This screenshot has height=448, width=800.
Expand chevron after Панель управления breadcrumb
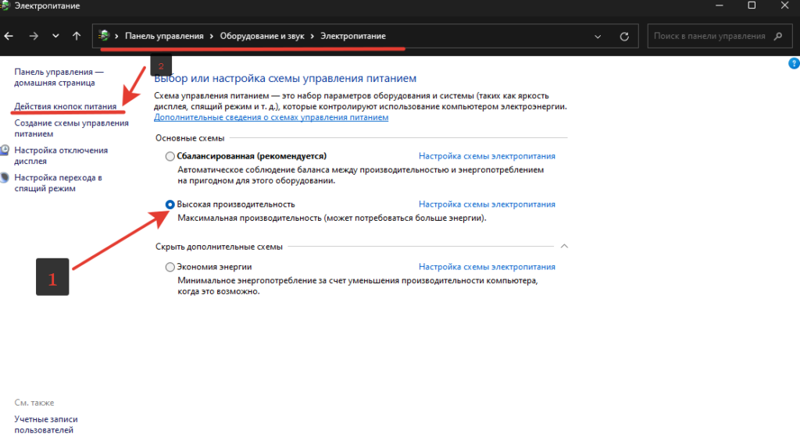pyautogui.click(x=212, y=36)
